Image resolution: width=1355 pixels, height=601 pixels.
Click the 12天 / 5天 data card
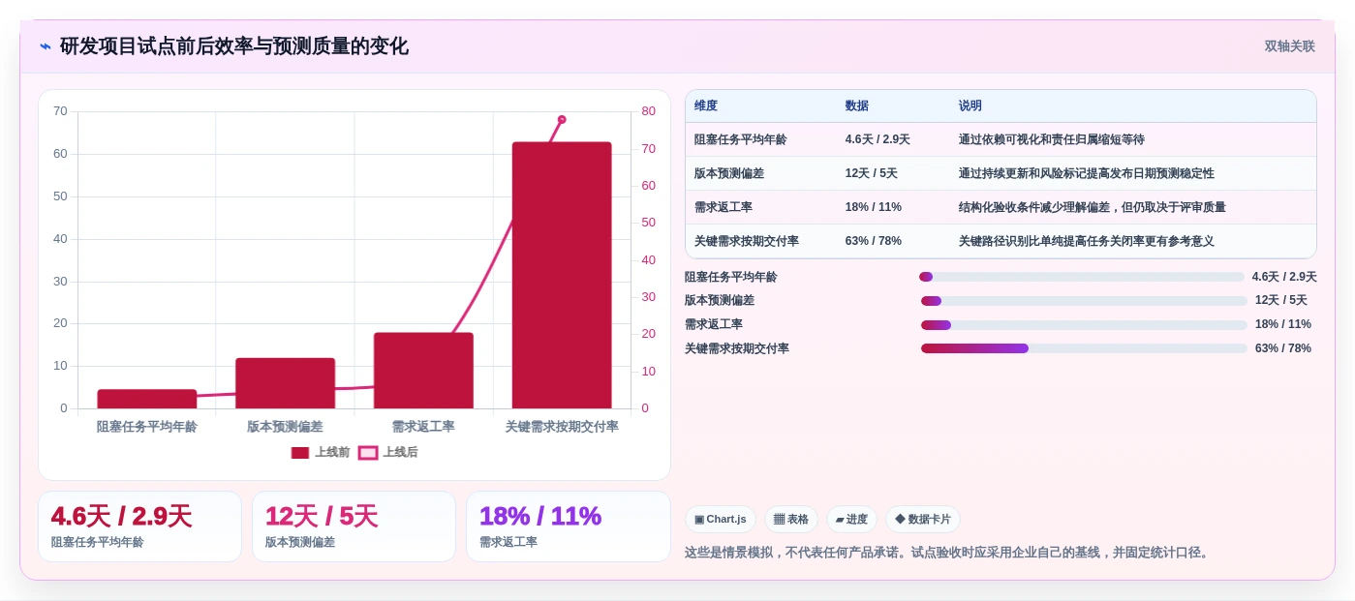[354, 526]
